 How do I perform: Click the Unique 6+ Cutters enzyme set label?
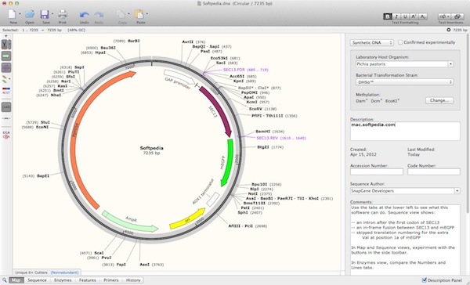[31, 272]
